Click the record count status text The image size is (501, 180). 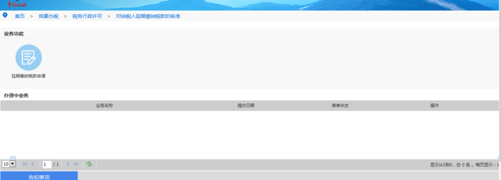(465, 165)
